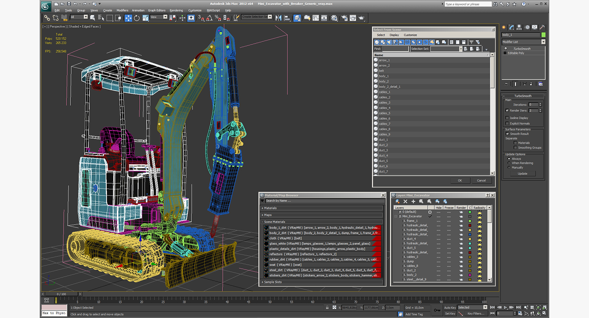589x318 pixels.
Task: Activate the Mirror tool in main toolbar
Action: point(278,18)
